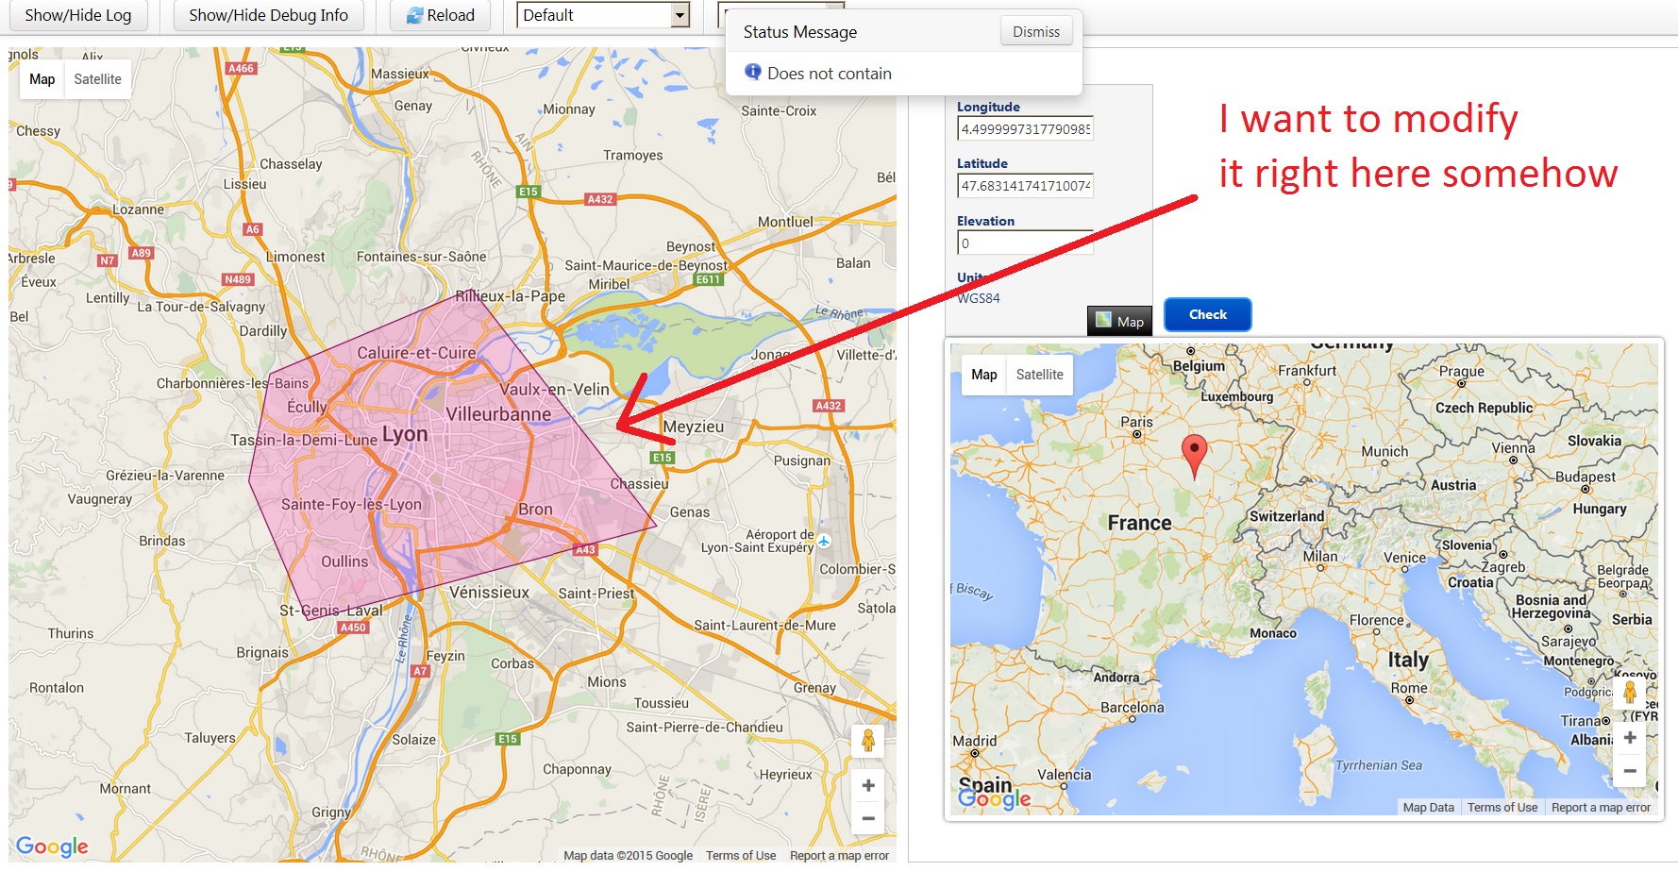Screen dimensions: 1678x871
Task: Click the blue Check button
Action: pyautogui.click(x=1208, y=314)
